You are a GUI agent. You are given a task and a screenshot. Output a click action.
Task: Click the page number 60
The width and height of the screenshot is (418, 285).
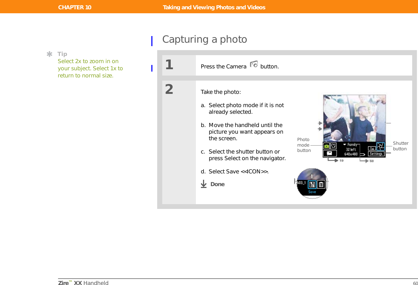tap(415, 283)
